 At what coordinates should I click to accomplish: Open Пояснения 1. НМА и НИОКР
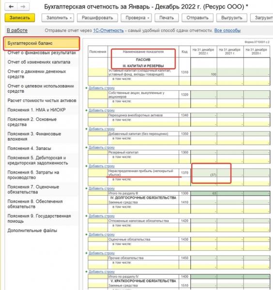[x=36, y=110]
